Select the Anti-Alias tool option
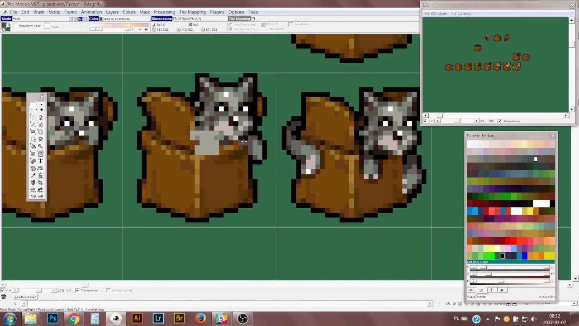Screen dimensions: 579x326 coord(40,168)
